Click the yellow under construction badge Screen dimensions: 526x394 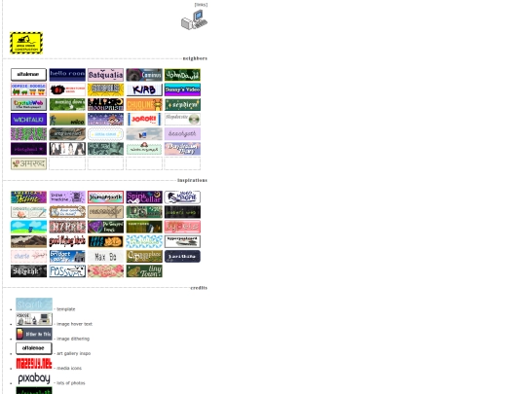pos(26,43)
